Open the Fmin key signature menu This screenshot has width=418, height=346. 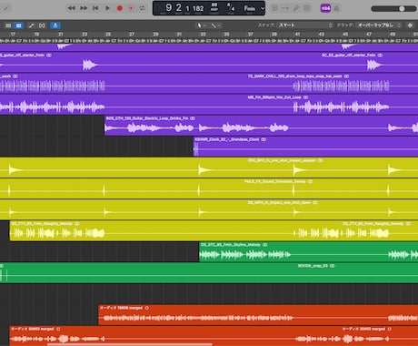(x=250, y=8)
